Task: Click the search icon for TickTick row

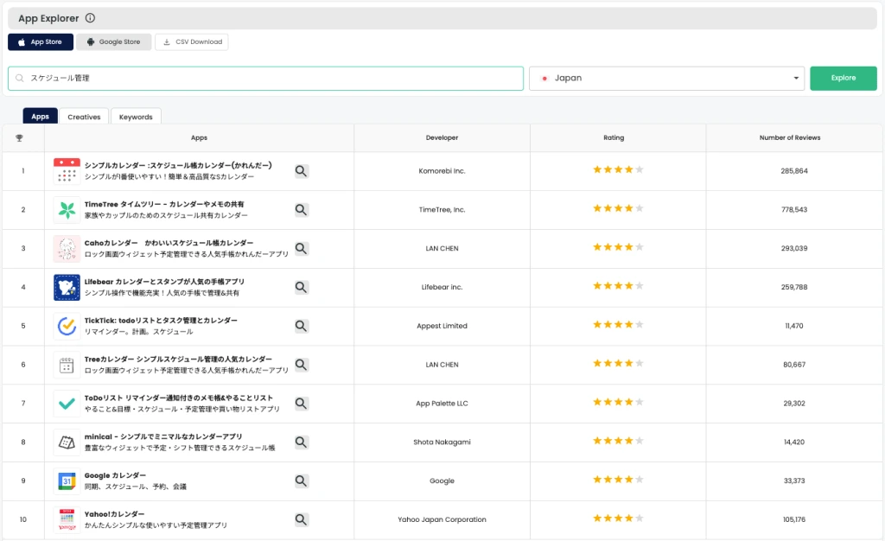Action: click(301, 326)
